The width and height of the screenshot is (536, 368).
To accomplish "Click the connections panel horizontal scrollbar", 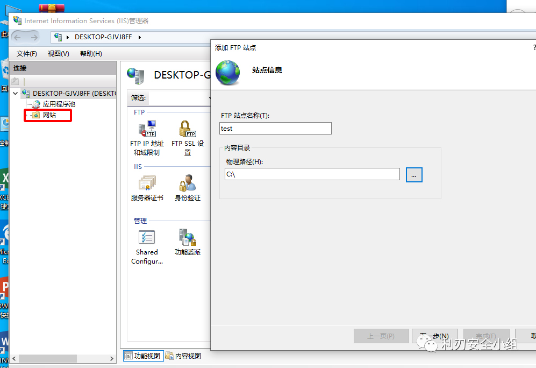I will tap(63, 358).
